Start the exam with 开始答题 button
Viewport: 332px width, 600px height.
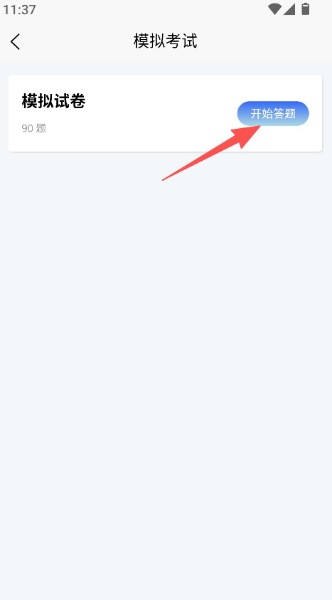[273, 113]
